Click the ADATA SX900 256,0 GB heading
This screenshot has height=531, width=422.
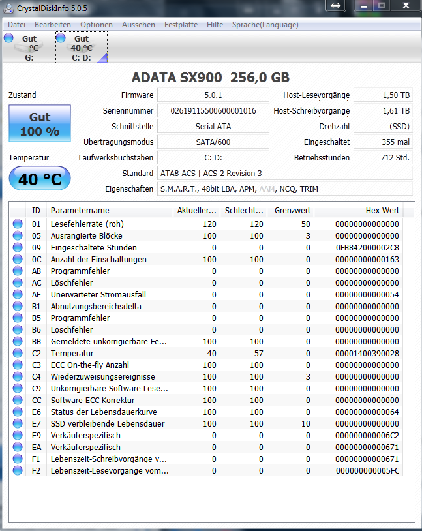pyautogui.click(x=211, y=78)
